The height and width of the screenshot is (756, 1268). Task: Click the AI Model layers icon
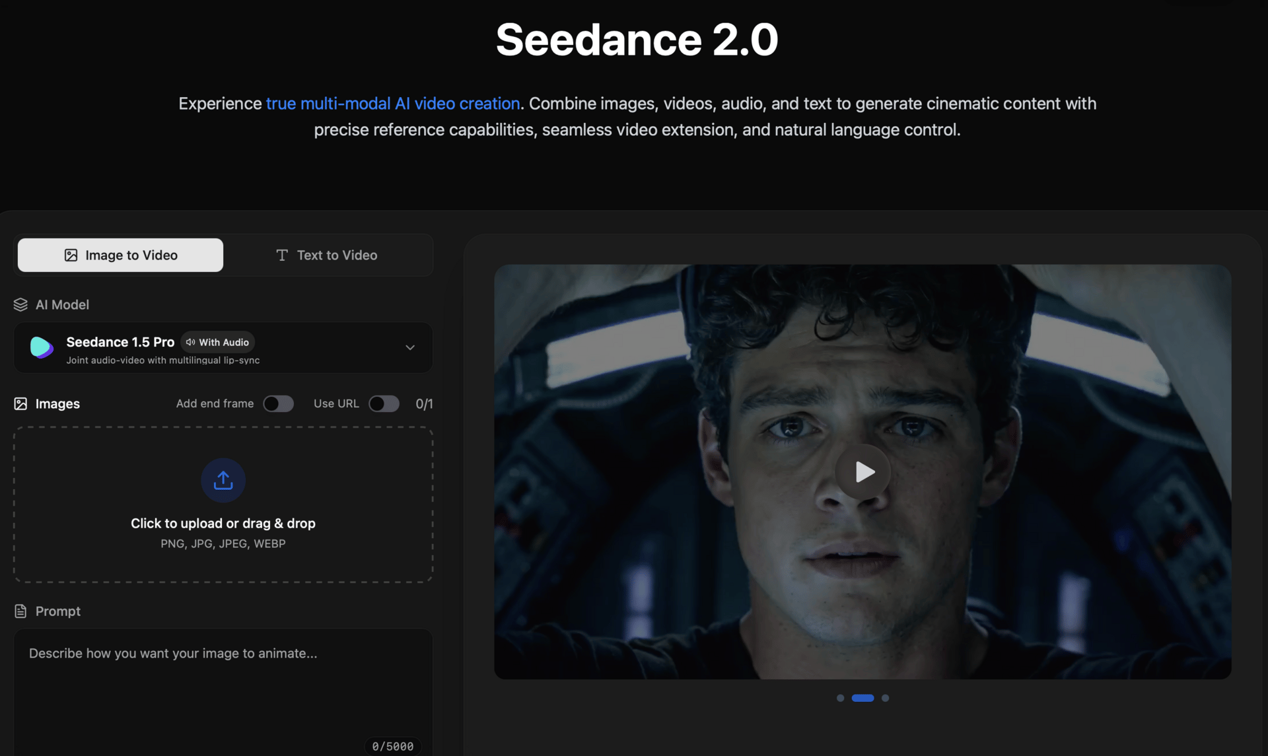coord(20,304)
